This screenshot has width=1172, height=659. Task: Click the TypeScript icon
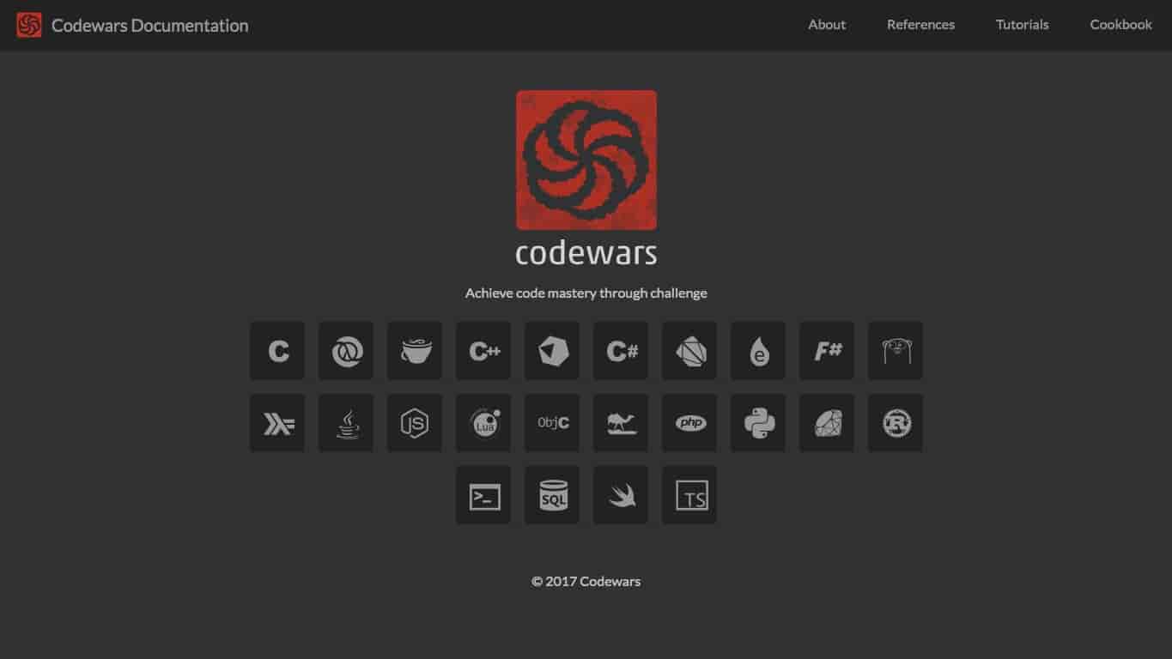(x=689, y=495)
